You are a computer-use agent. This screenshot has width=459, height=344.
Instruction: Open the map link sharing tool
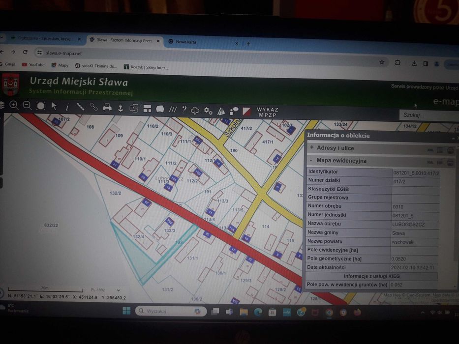93,107
